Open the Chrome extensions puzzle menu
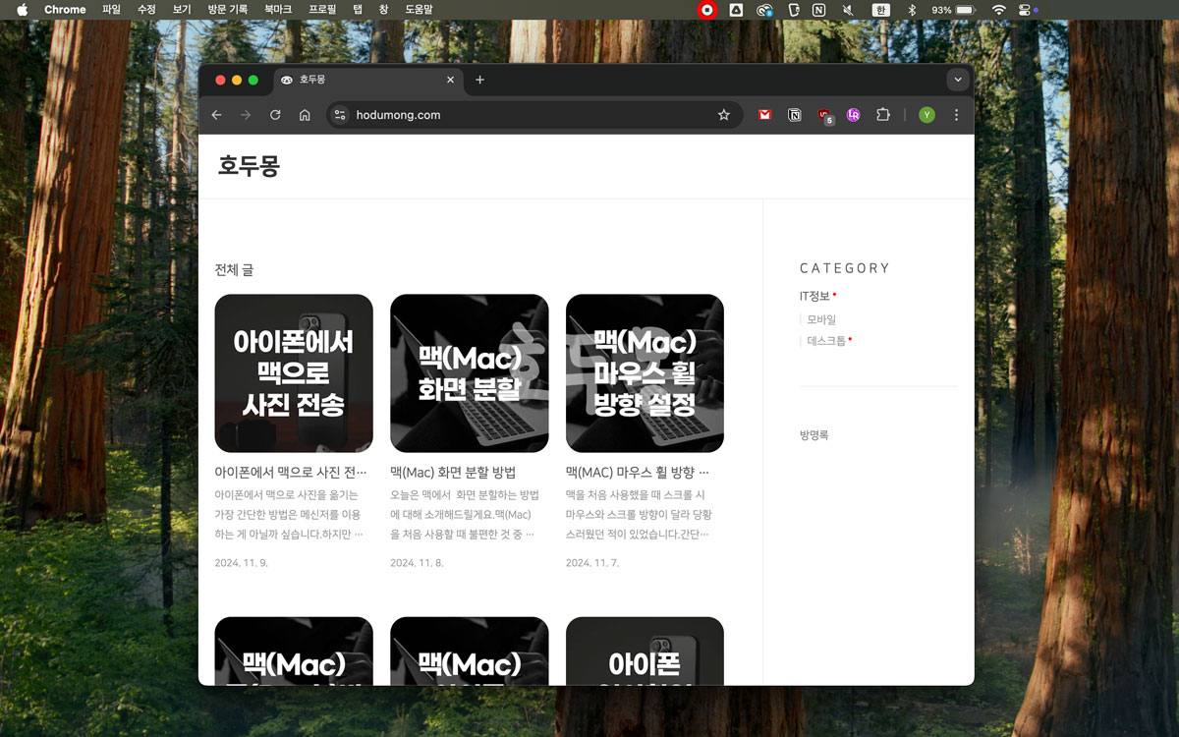 pos(882,115)
